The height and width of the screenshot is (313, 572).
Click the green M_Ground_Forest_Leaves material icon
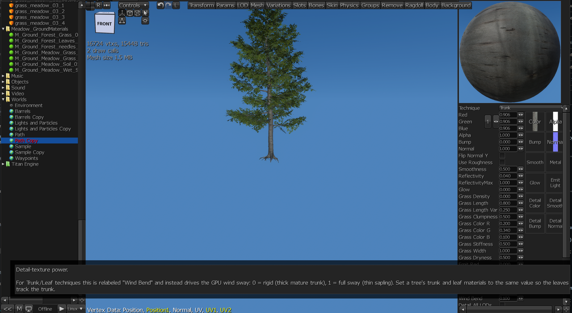point(11,41)
